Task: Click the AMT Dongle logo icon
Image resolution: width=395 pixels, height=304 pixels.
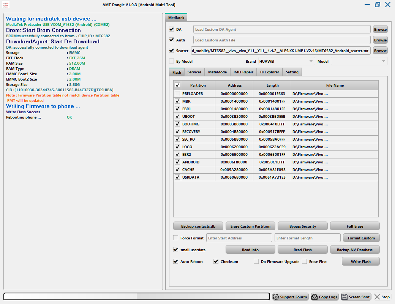Action: point(6,5)
